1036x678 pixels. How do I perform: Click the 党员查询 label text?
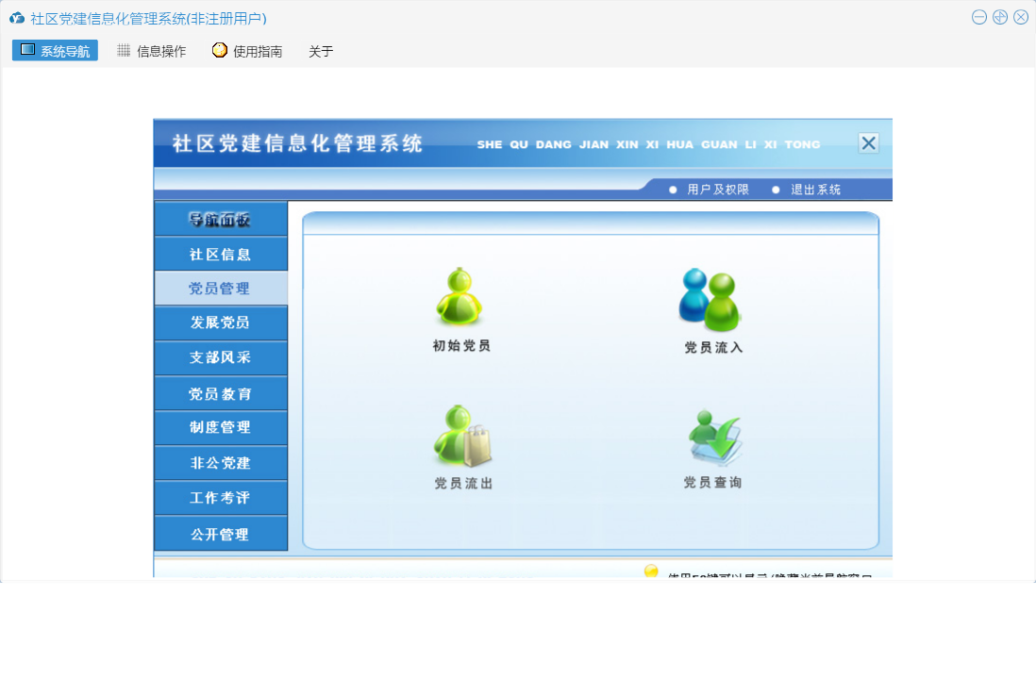tap(713, 483)
